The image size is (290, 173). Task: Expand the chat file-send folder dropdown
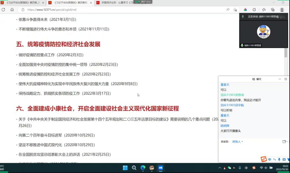coord(285,142)
